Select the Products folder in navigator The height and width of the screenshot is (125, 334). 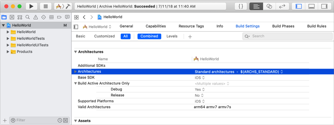(x=24, y=52)
